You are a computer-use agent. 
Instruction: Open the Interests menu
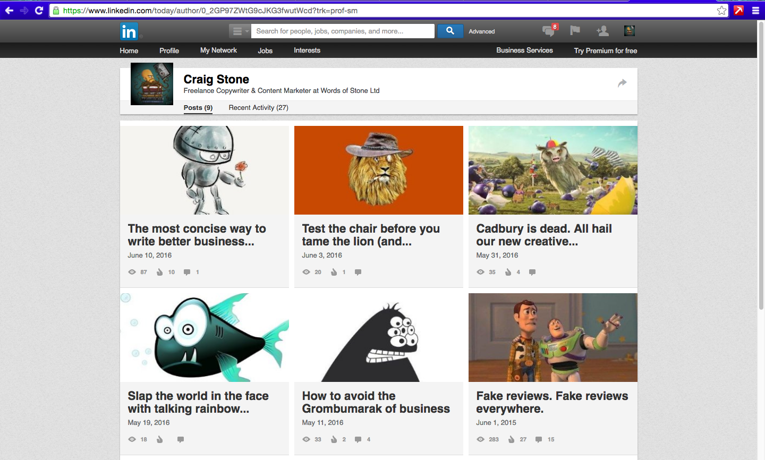[x=307, y=50]
